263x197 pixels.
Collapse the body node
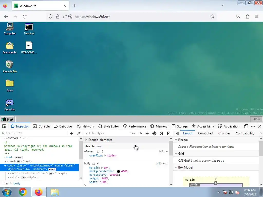(6, 166)
